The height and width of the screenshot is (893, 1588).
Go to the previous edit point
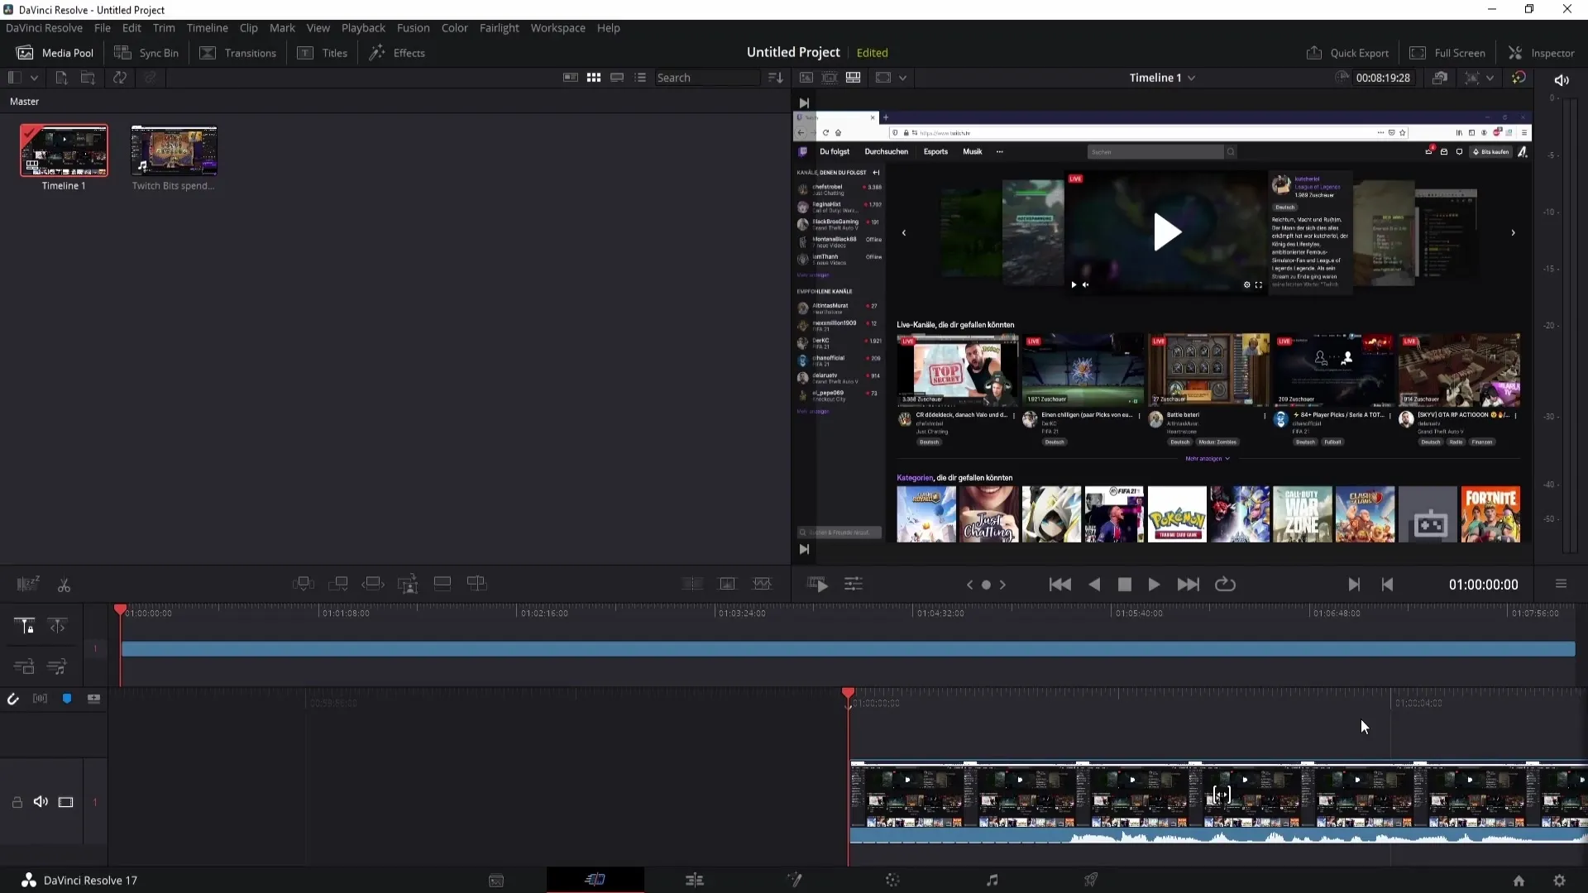pyautogui.click(x=1387, y=585)
